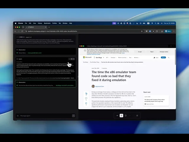Bookmark this page with the star icon
The width and height of the screenshot is (189, 142).
142,31
